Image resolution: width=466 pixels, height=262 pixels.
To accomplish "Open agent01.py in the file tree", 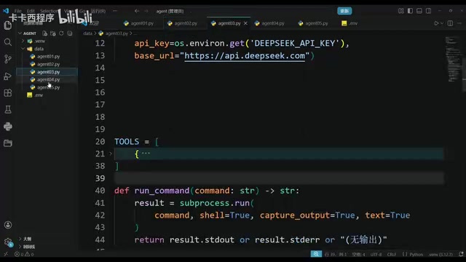I will coord(49,57).
